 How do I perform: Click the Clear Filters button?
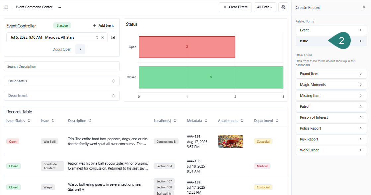click(x=235, y=7)
